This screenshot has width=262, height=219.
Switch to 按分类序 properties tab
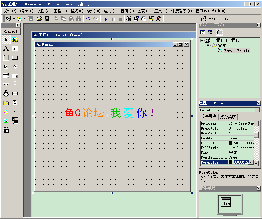pos(228,117)
